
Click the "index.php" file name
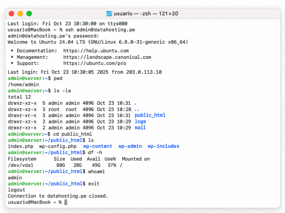tap(21, 146)
